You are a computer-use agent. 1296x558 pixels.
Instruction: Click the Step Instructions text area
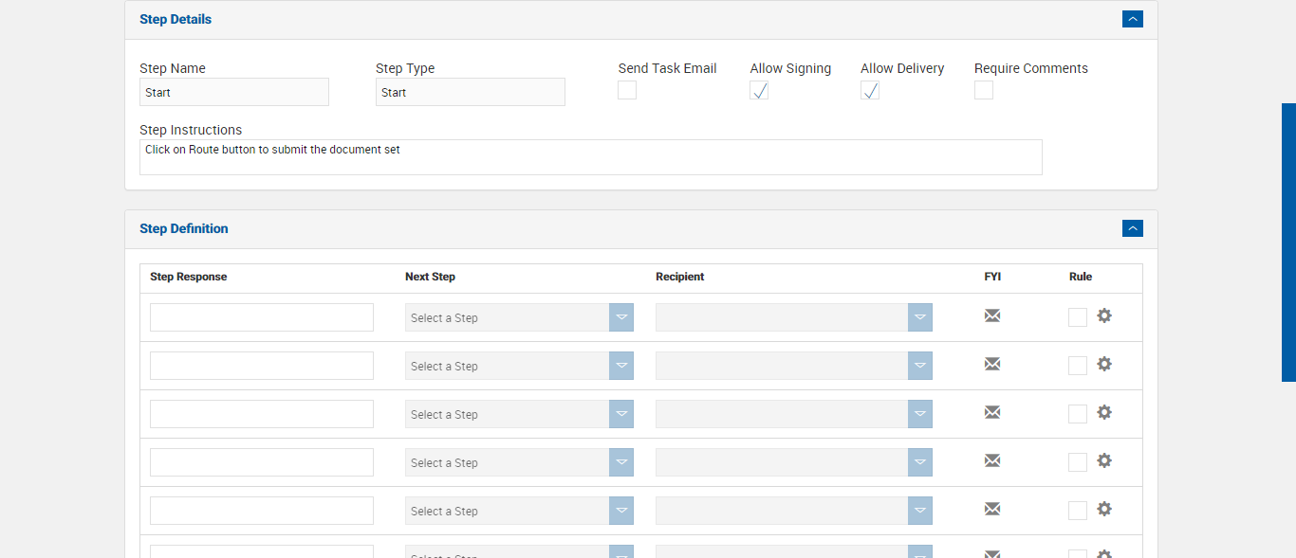590,157
